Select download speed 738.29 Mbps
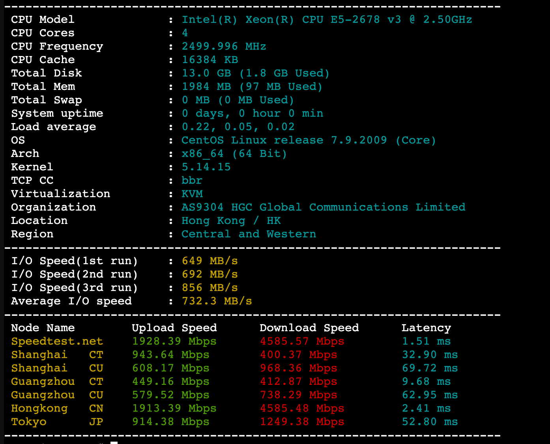Screen dimensions: 550x444 click(298, 395)
